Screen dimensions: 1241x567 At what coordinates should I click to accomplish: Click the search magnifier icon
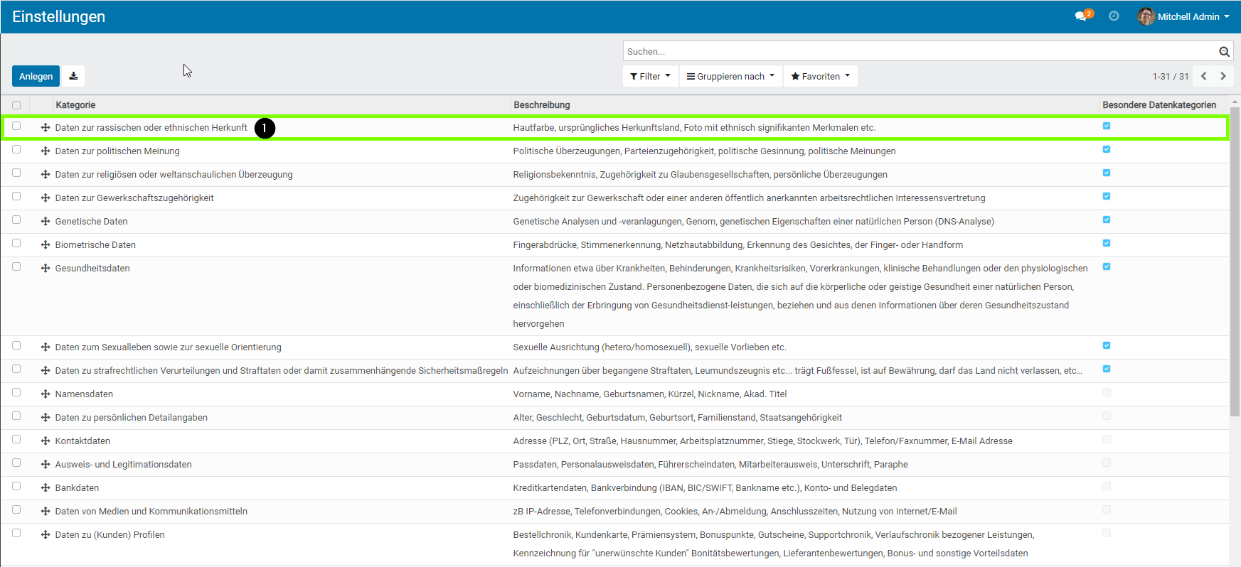(x=1224, y=52)
